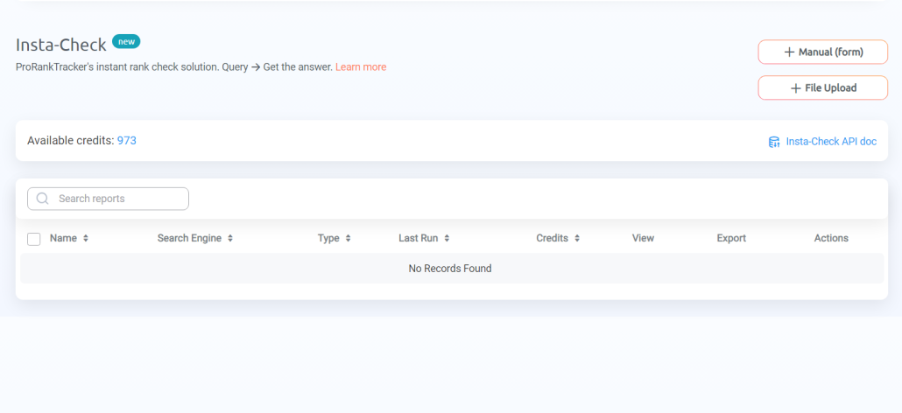The image size is (902, 413).
Task: Click the search magnifier icon
Action: pyautogui.click(x=42, y=199)
